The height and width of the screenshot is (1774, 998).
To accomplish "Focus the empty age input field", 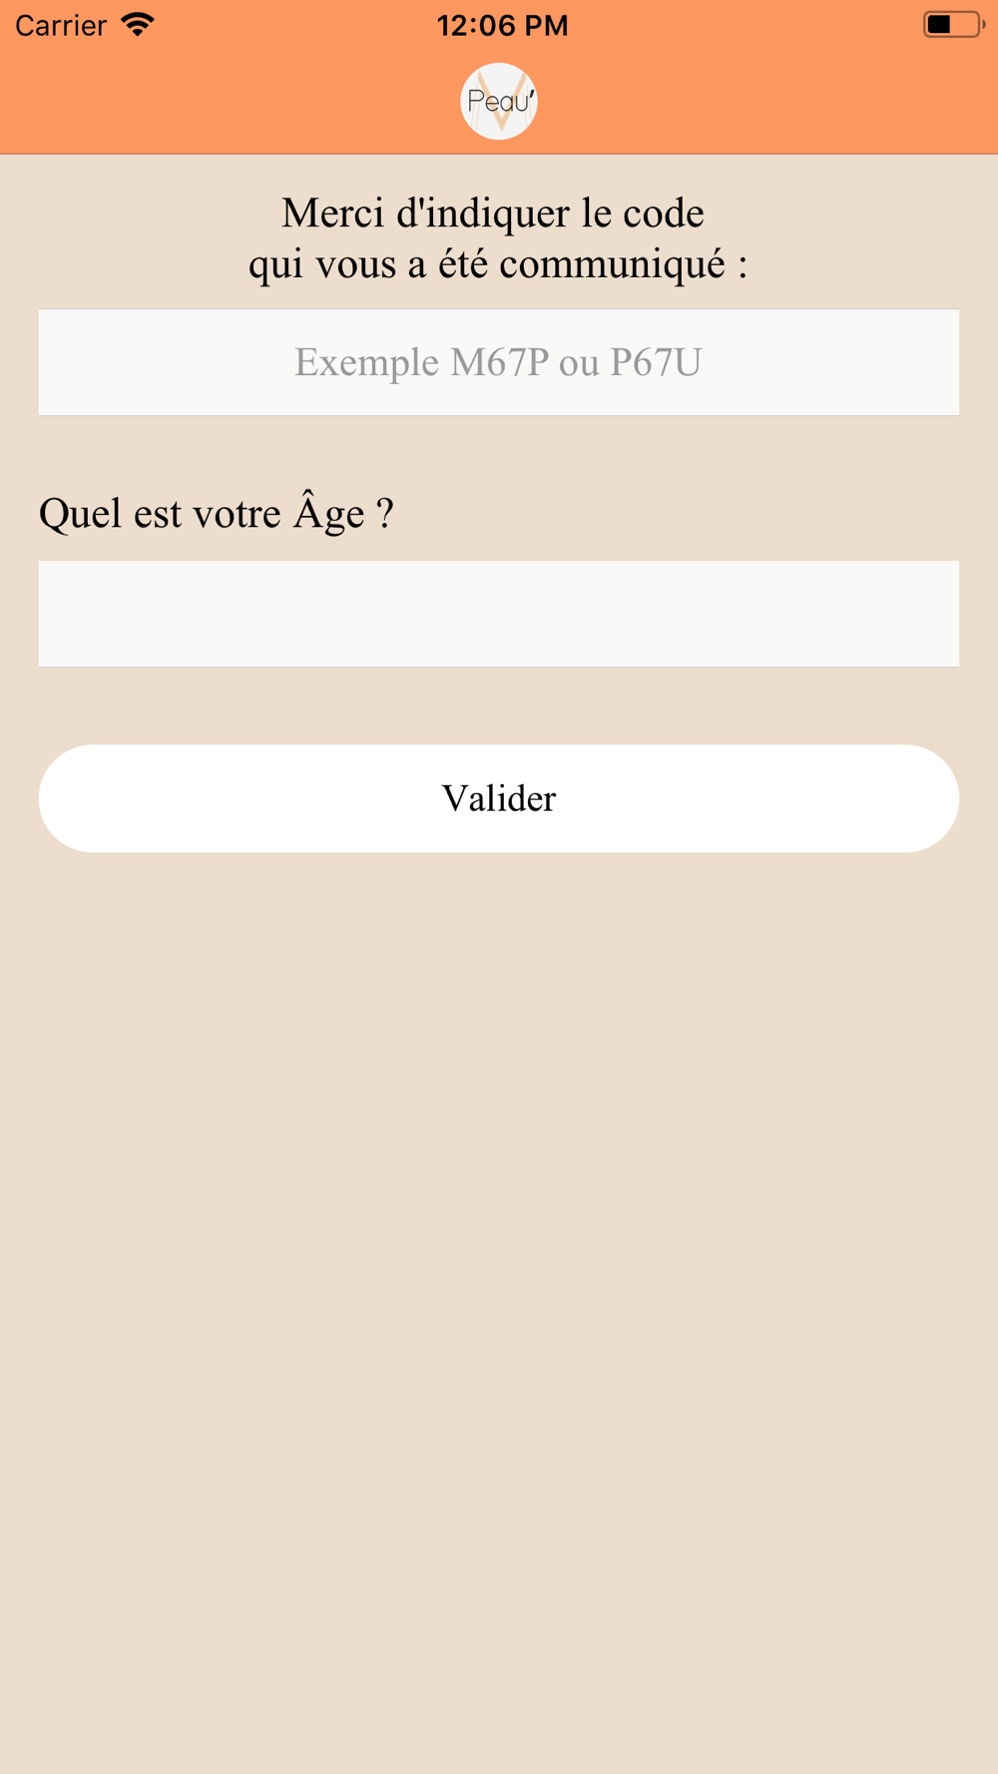I will tap(499, 614).
